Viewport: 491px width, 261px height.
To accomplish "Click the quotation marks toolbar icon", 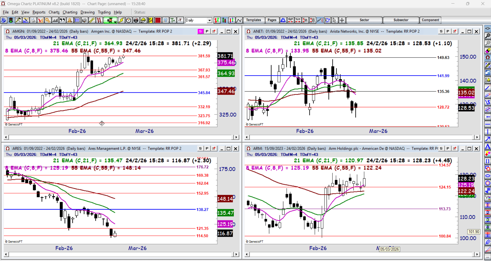I will pyautogui.click(x=62, y=20).
